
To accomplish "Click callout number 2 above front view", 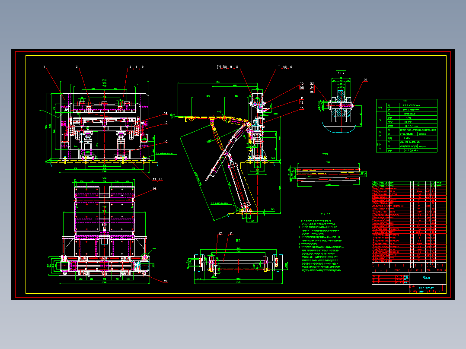I will (77, 67).
